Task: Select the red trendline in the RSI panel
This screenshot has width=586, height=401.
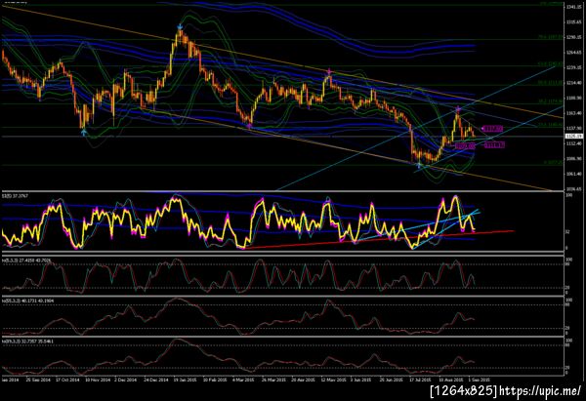Action: [378, 239]
